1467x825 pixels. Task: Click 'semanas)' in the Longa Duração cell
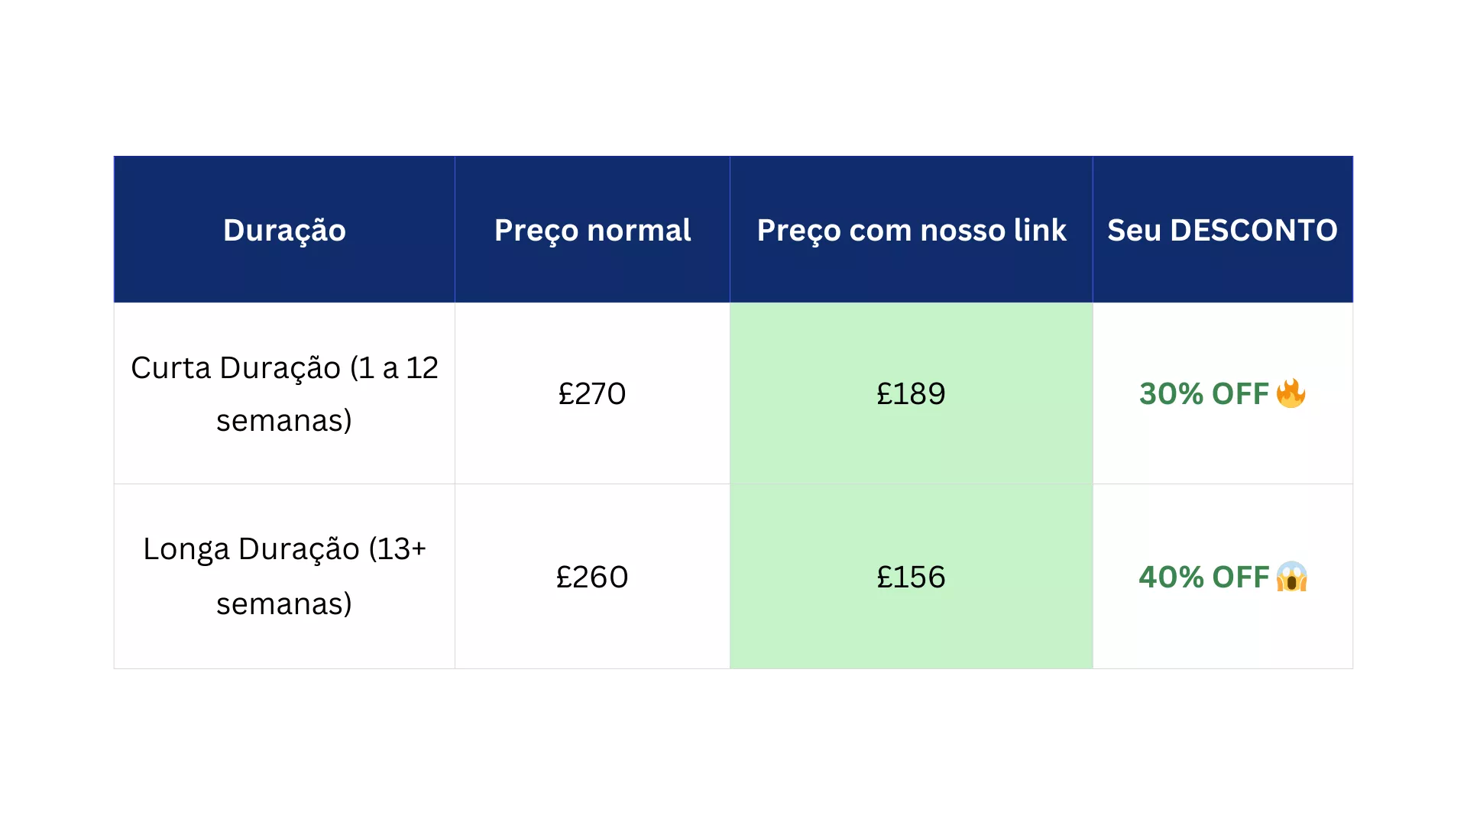(284, 603)
